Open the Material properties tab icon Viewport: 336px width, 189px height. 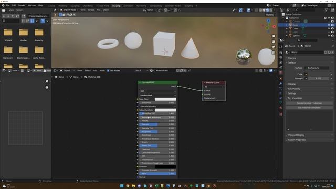tap(281, 108)
